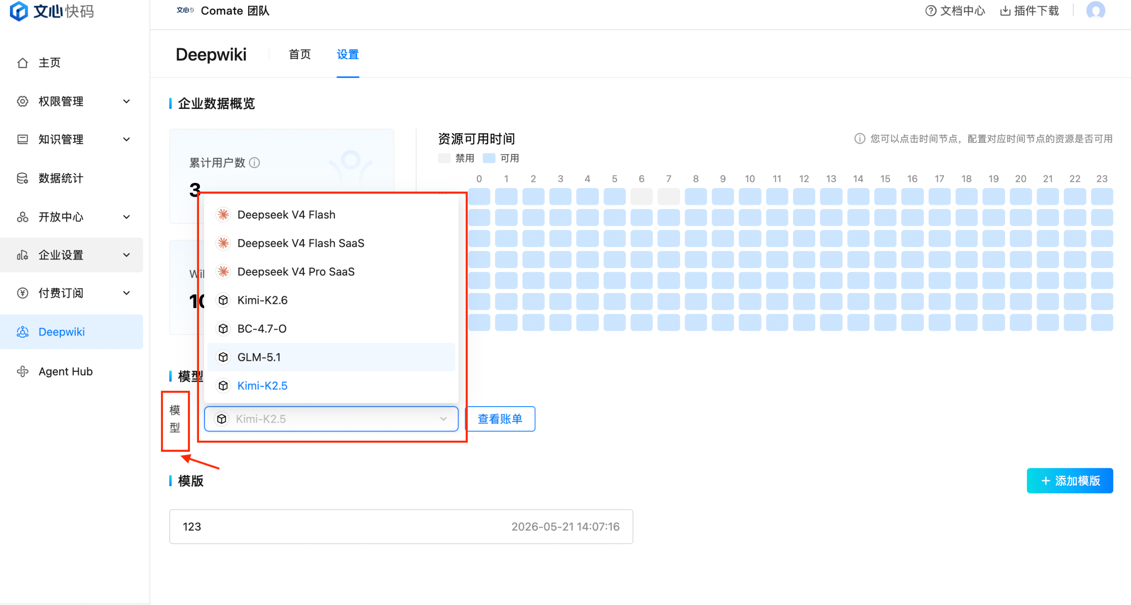This screenshot has height=605, width=1131.
Task: Click the 付费订阅 yen icon
Action: tap(22, 293)
